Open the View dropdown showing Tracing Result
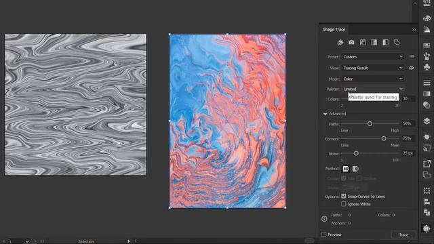 point(373,68)
